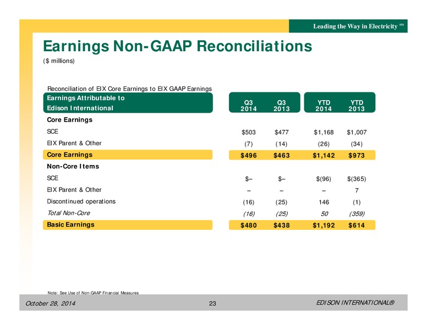The width and height of the screenshot is (427, 330).
Task: Click the 'Earnings Attributable to Edison International' header
Action: [128, 103]
